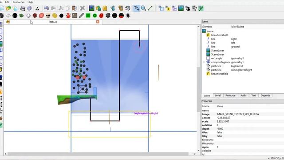Add the green circle ball with ring
284x160 pixels.
[x=95, y=16]
